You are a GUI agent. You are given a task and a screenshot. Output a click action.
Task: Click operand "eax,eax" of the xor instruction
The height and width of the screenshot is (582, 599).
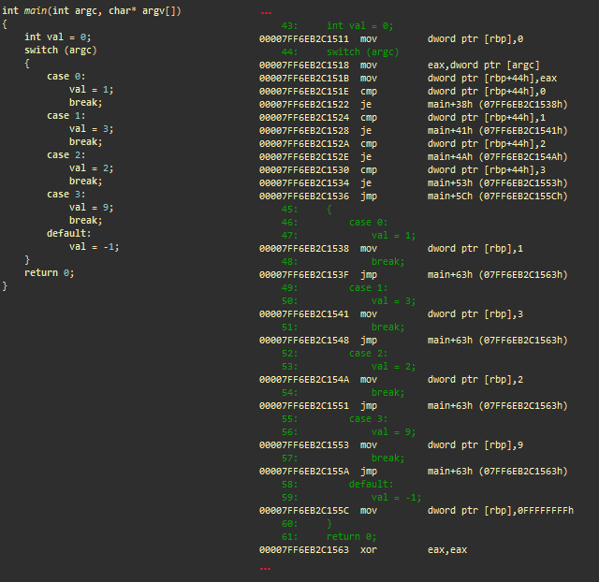(447, 550)
